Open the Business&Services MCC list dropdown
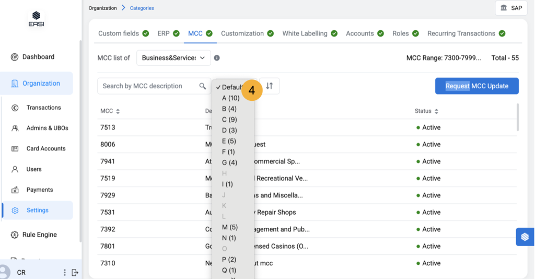 tap(173, 58)
